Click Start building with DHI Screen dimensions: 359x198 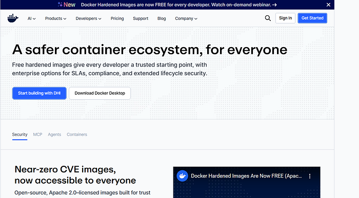(x=39, y=93)
